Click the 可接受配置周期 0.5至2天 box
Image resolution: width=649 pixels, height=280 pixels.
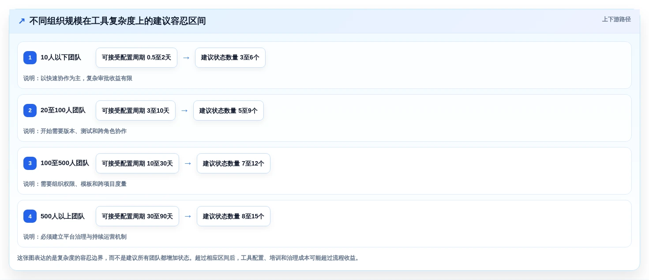[x=136, y=58]
